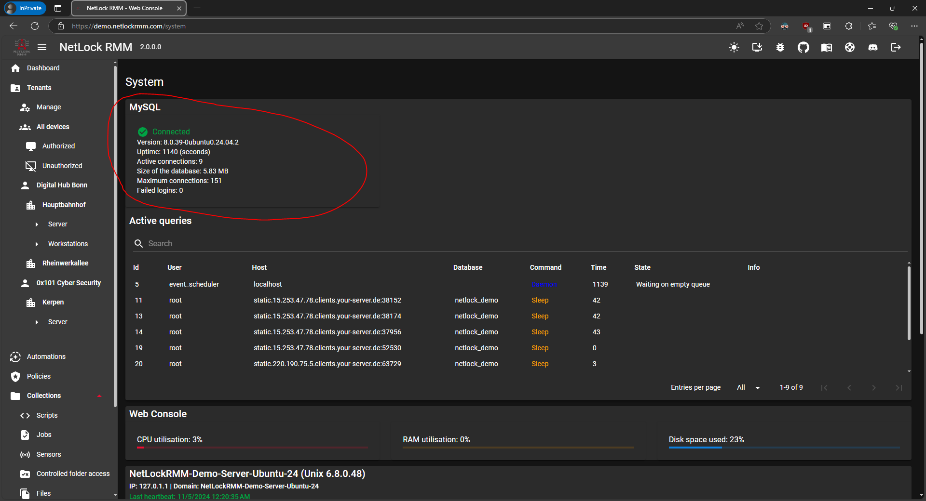The height and width of the screenshot is (501, 926).
Task: Open the Scripts collection
Action: coord(47,415)
